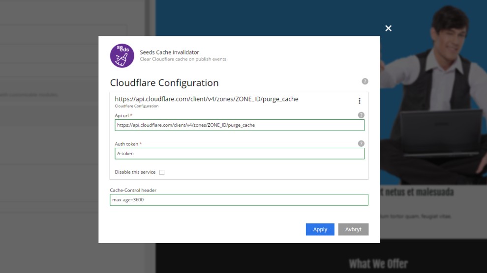
Task: Click help icon for Api url field
Action: click(361, 115)
